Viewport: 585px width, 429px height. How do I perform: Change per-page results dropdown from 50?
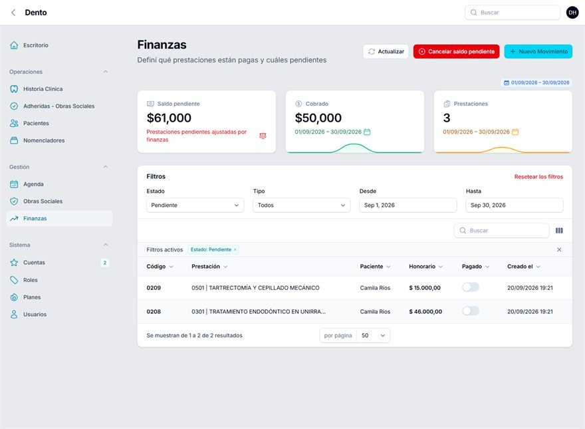(374, 336)
